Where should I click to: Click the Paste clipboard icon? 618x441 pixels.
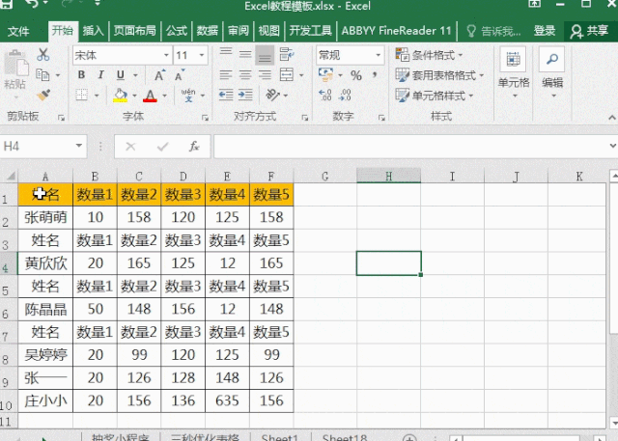click(x=15, y=63)
